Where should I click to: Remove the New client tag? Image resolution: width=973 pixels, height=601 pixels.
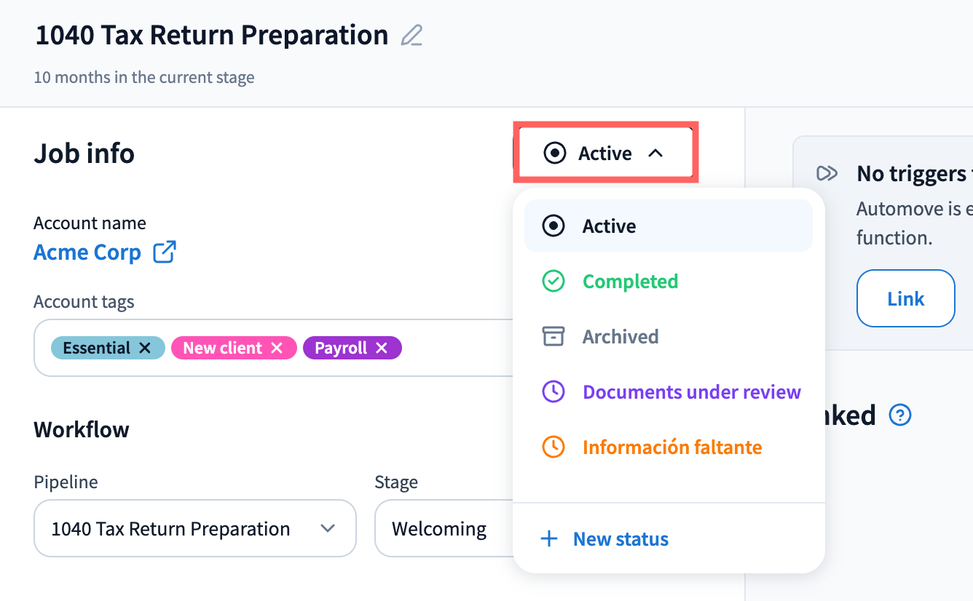point(277,348)
